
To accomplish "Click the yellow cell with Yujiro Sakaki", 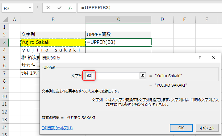I will pyautogui.click(x=53, y=42).
